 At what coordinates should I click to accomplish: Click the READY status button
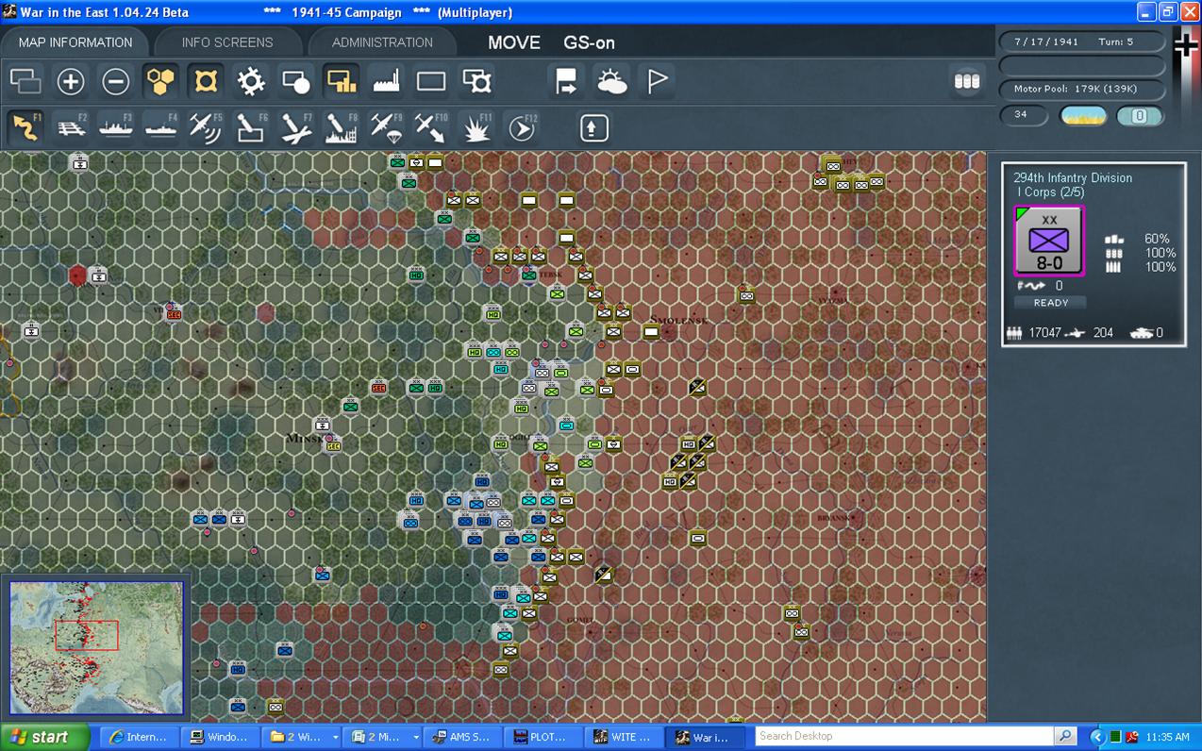click(x=1050, y=303)
